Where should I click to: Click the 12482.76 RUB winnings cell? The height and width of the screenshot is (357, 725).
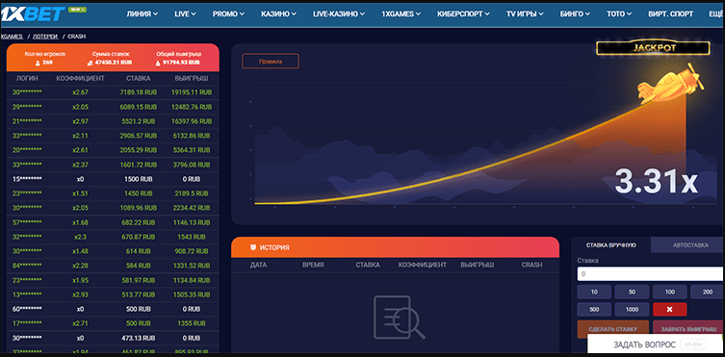pos(192,107)
